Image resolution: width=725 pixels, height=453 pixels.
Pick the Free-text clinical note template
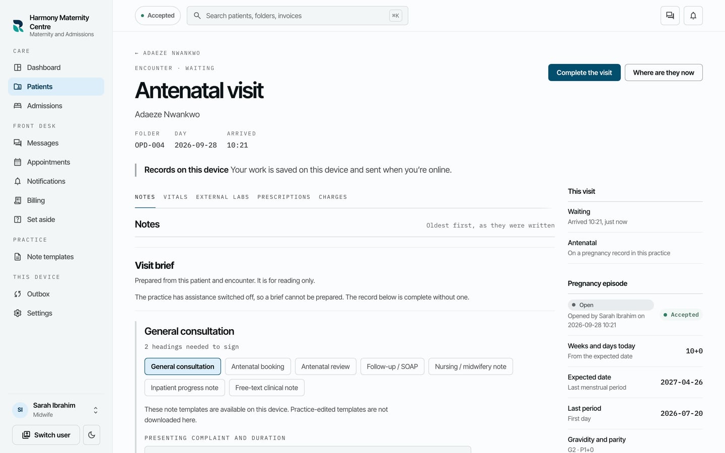[266, 388]
